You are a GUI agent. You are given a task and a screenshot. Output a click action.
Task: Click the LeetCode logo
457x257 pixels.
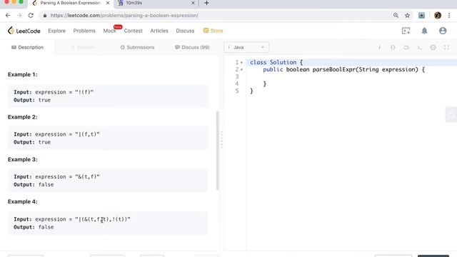click(24, 31)
